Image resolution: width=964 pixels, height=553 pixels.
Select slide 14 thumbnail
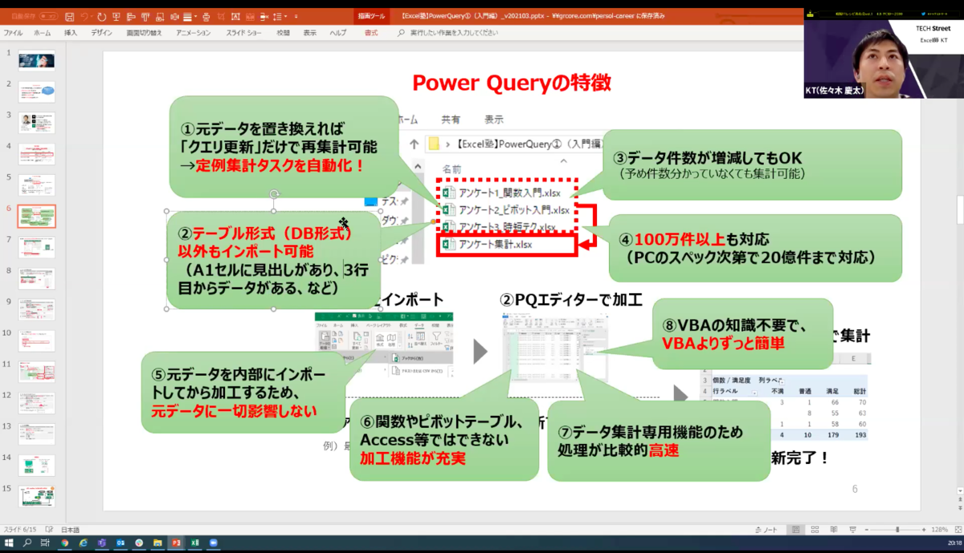click(37, 466)
